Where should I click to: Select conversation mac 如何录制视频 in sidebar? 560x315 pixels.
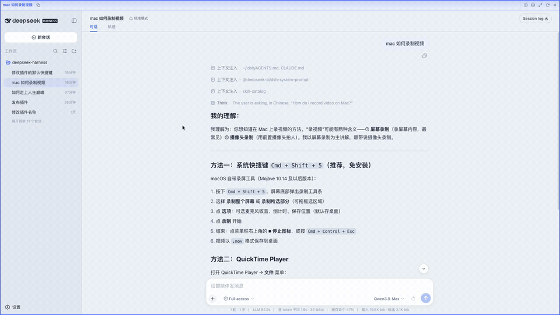coord(41,82)
